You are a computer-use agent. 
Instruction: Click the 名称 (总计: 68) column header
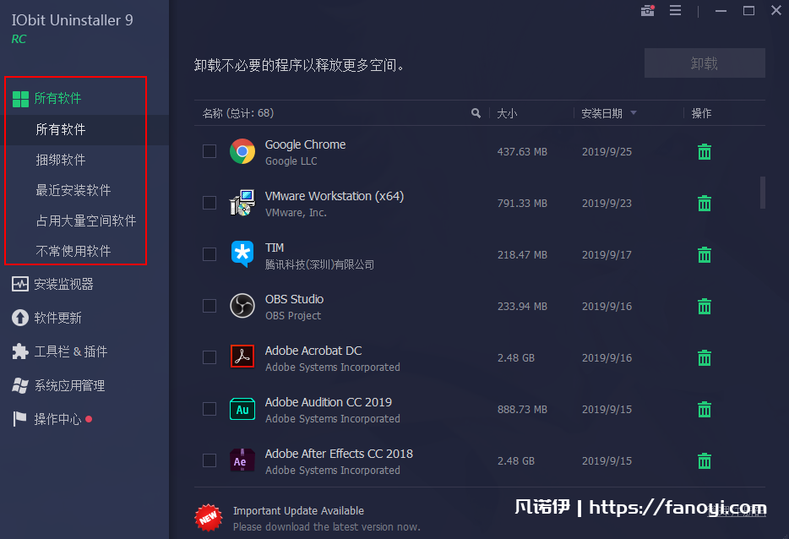tap(238, 113)
